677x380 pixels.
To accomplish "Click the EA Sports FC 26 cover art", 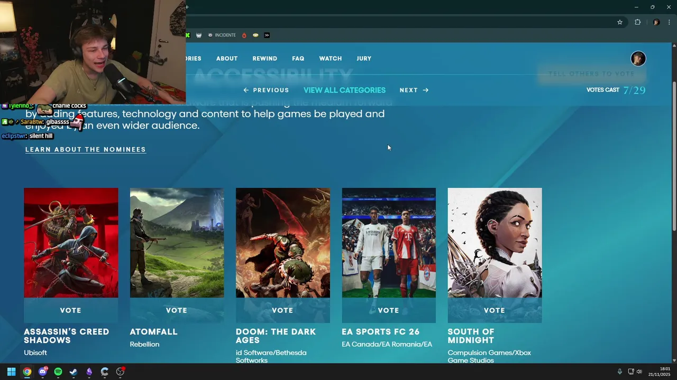I will click(389, 243).
